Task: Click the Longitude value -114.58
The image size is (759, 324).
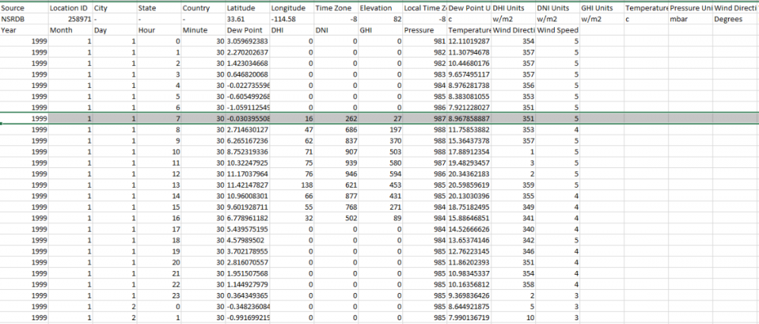Action: click(291, 19)
